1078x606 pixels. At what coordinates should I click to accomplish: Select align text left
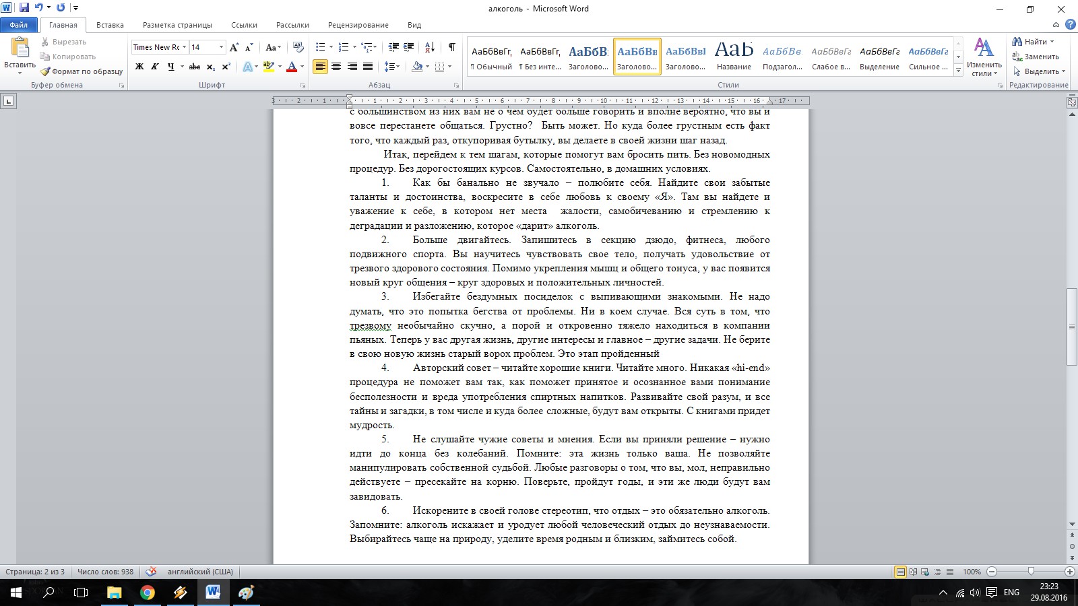point(321,67)
